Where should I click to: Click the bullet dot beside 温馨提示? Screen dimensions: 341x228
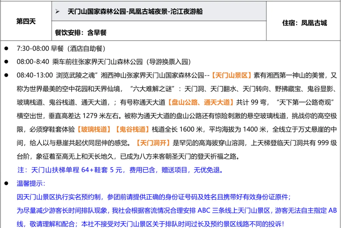click(6, 184)
